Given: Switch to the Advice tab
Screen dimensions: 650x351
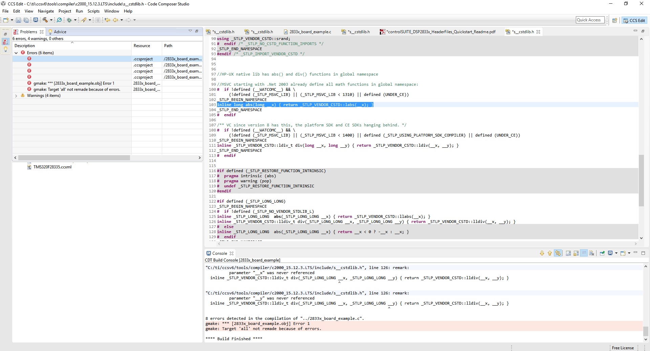Looking at the screenshot, I should [60, 32].
